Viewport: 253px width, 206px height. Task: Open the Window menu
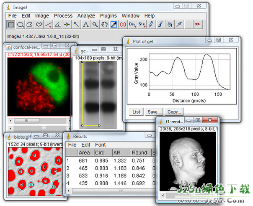pos(131,16)
